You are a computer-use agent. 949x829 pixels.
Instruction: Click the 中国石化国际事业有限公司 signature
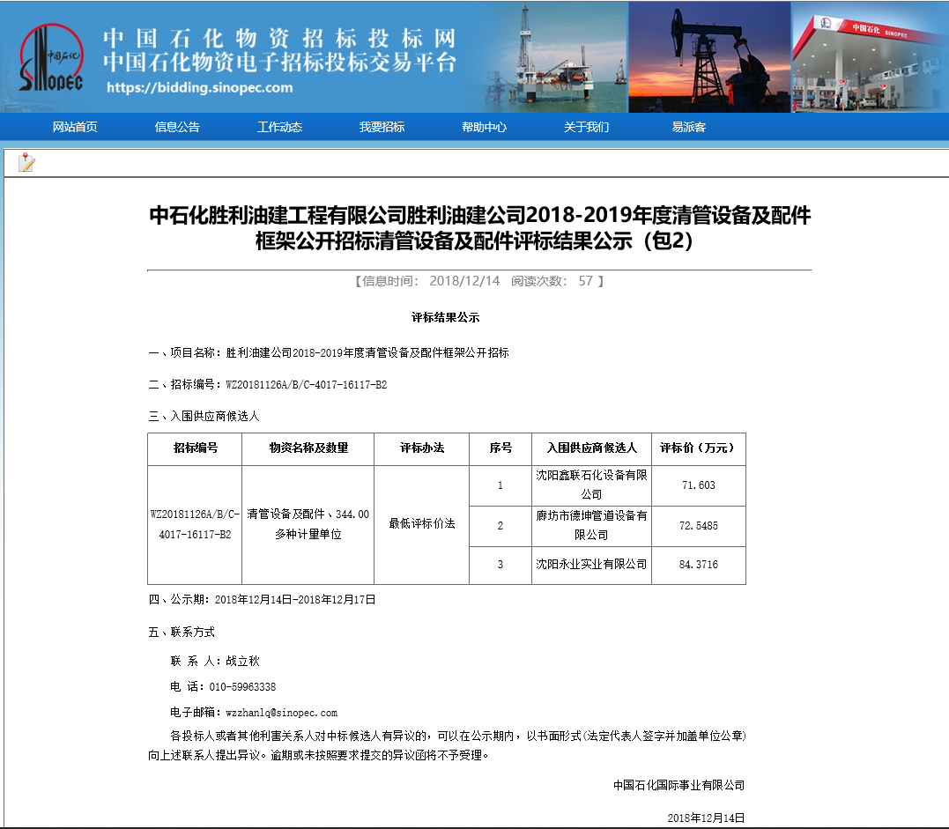click(x=678, y=786)
